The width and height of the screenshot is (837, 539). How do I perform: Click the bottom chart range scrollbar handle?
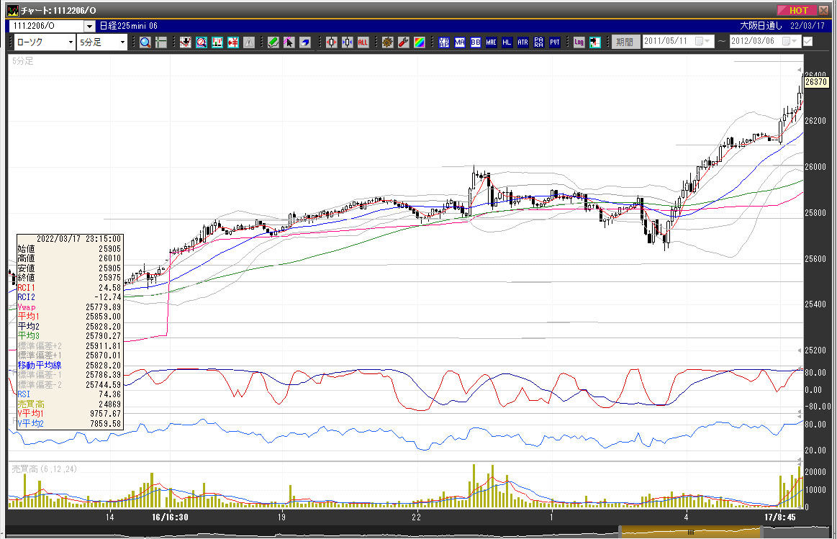pos(690,532)
